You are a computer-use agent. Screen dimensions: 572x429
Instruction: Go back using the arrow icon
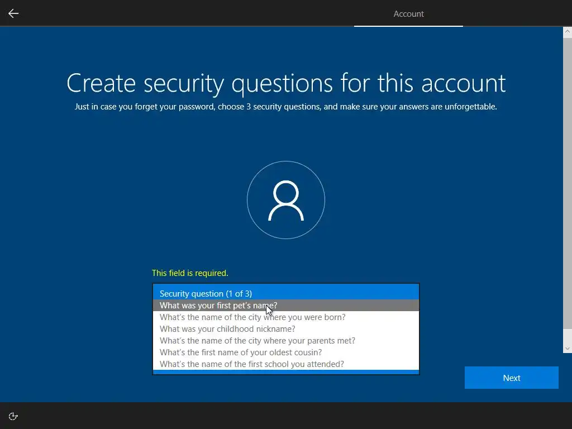tap(13, 13)
